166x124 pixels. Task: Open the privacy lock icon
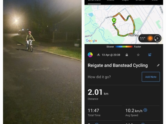coord(127,55)
